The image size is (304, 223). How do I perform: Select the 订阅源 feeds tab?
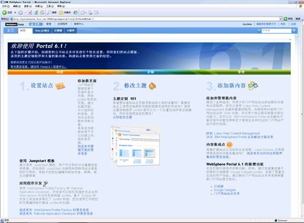58,31
